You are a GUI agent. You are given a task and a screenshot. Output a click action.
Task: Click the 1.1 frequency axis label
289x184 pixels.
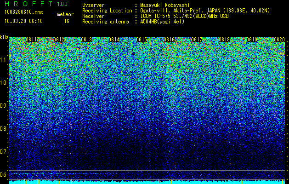pos(4,60)
